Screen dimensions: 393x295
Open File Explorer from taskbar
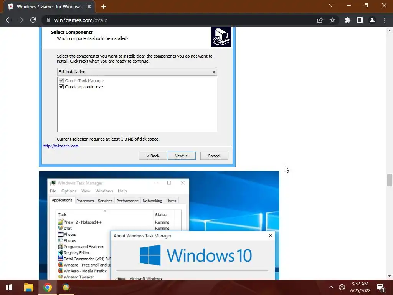(28, 287)
